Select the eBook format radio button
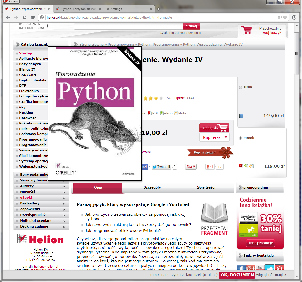 (240, 138)
